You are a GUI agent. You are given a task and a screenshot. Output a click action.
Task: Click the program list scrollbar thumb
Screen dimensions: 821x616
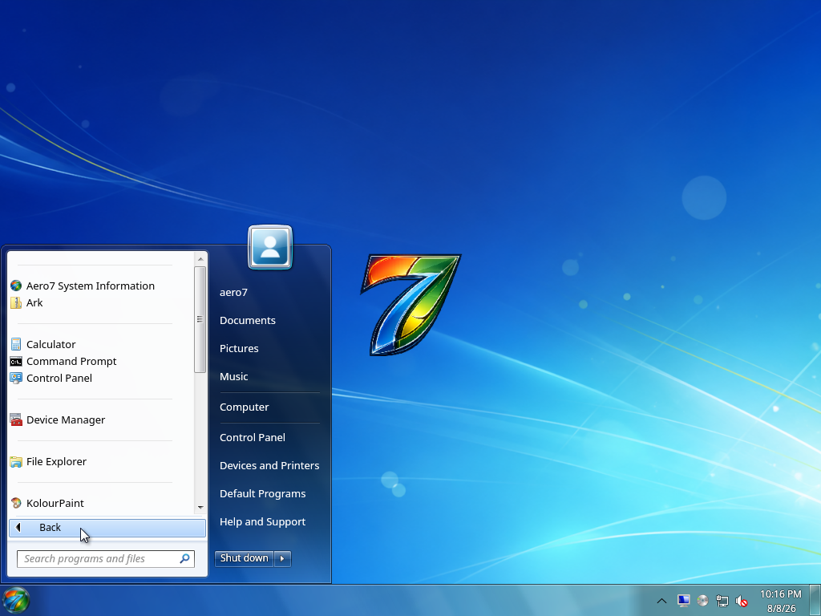click(200, 319)
